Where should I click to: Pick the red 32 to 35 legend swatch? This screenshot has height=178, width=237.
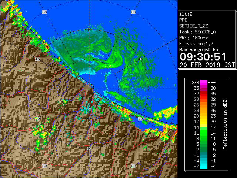[x=204, y=94]
